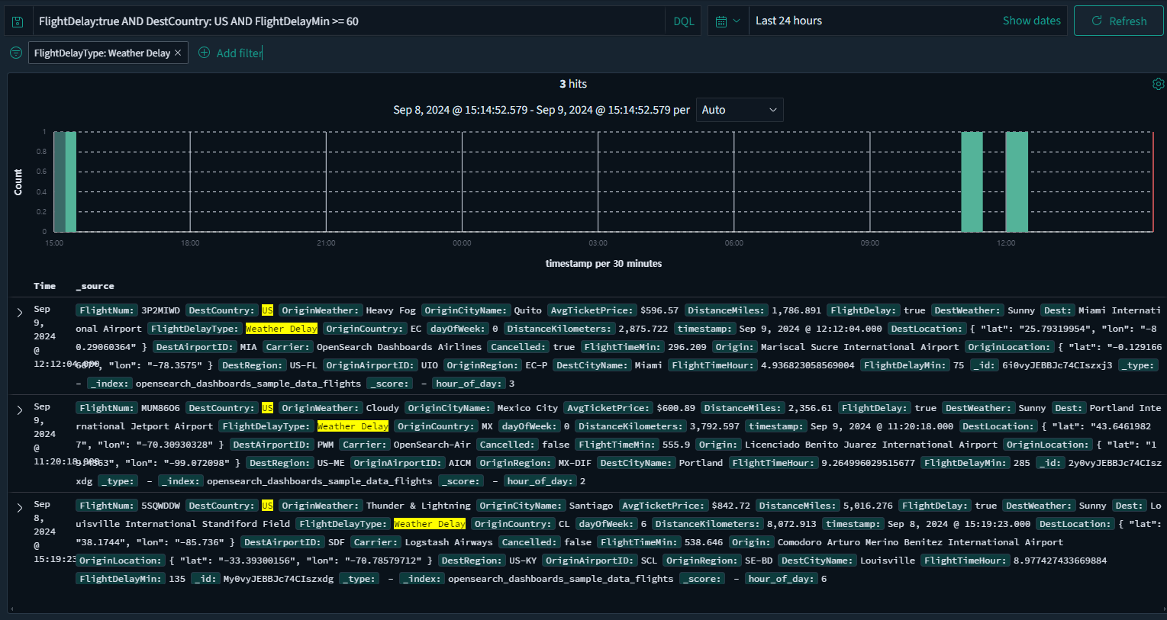Image resolution: width=1167 pixels, height=620 pixels.
Task: Click the FlightDelayMin value 285
Action: (x=1021, y=463)
